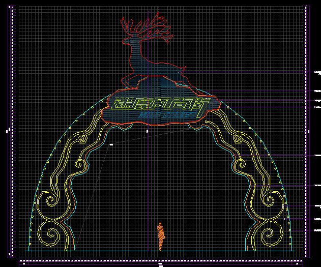Select the large bottom-left yellow spiral
Image resolution: width=321 pixels, height=267 pixels.
(x=50, y=234)
